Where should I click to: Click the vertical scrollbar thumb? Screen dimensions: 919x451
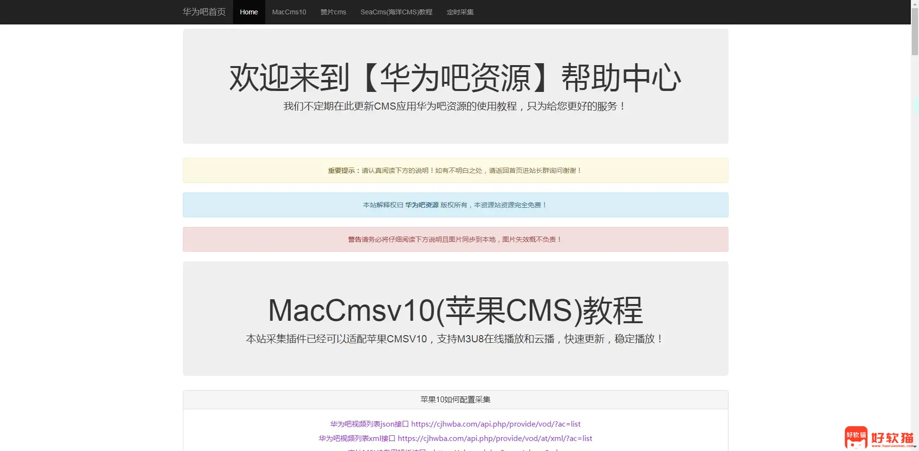(915, 32)
